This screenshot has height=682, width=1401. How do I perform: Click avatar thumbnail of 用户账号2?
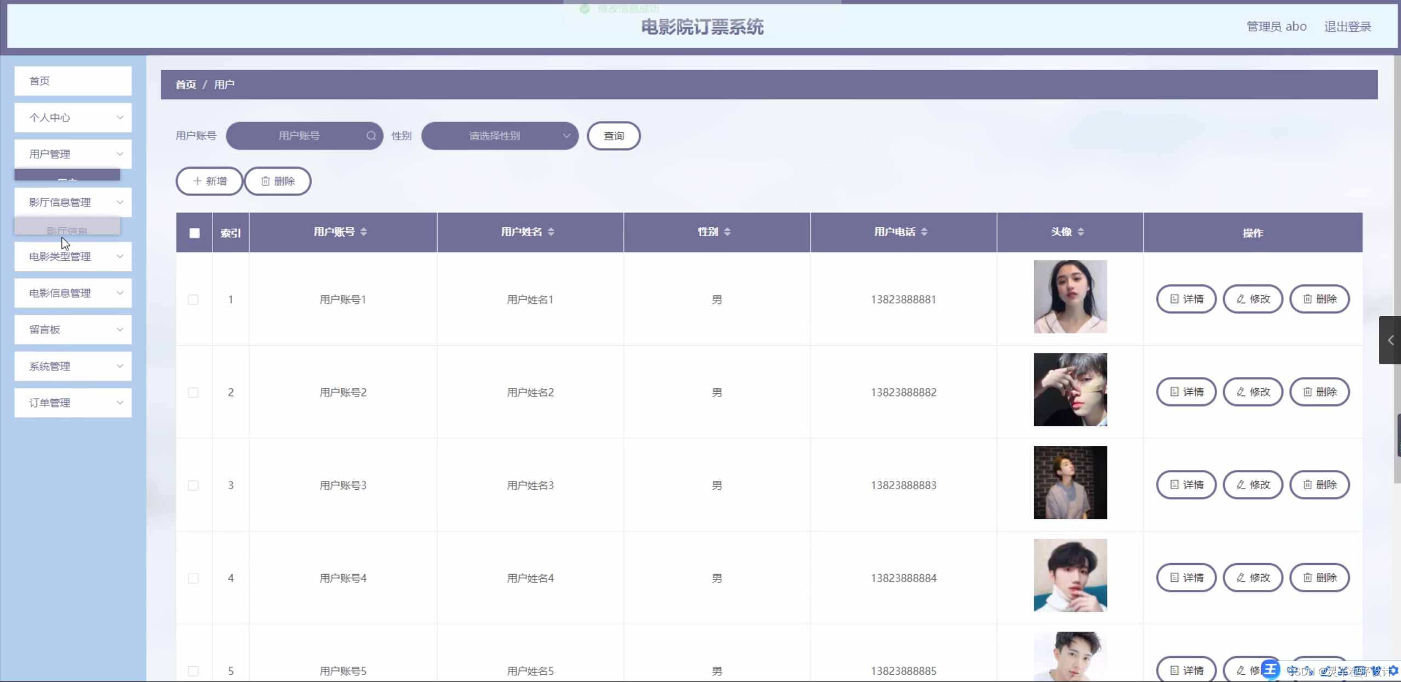pyautogui.click(x=1070, y=389)
